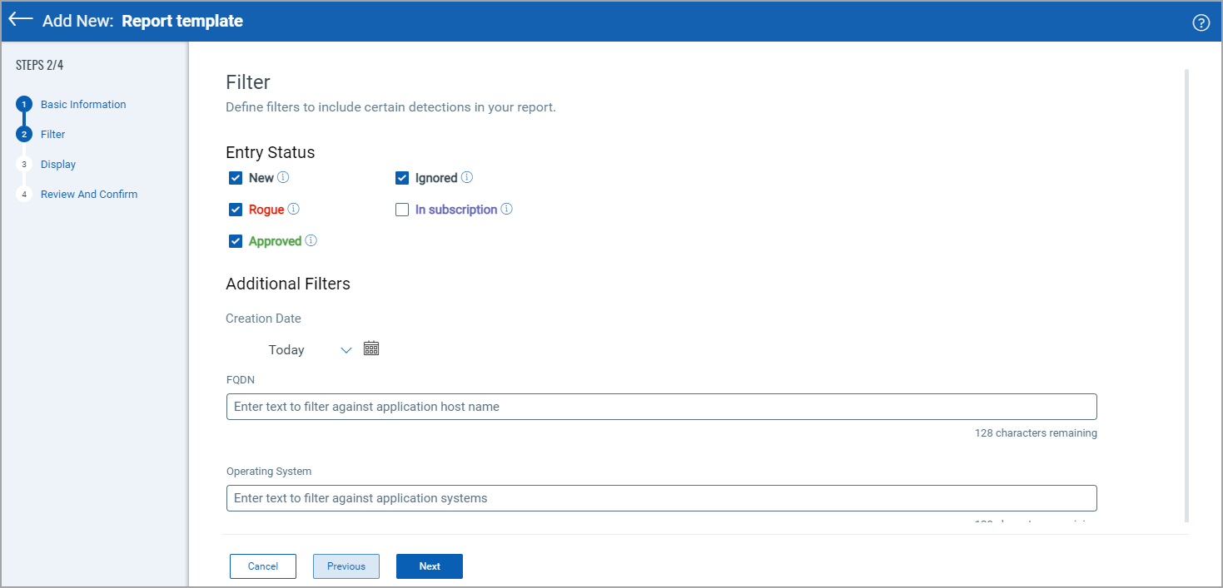Screen dimensions: 1223x588
Task: Enable the In subscription filter
Action: click(x=402, y=210)
